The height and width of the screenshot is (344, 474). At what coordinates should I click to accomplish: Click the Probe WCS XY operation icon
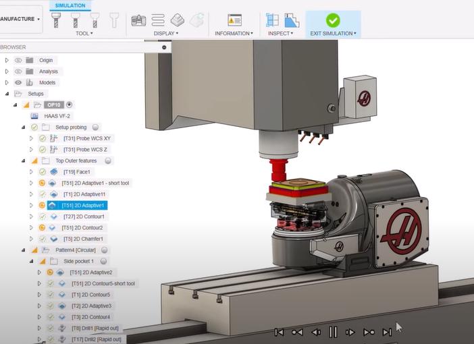click(53, 138)
